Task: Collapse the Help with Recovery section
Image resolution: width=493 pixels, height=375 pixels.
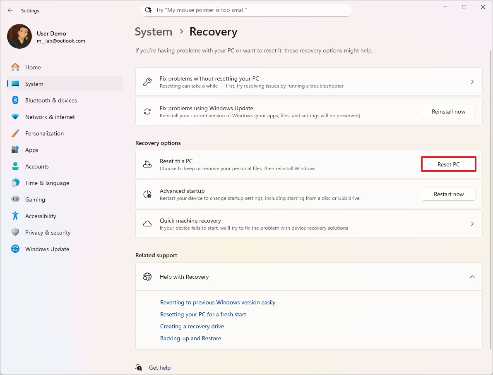Action: [x=472, y=277]
